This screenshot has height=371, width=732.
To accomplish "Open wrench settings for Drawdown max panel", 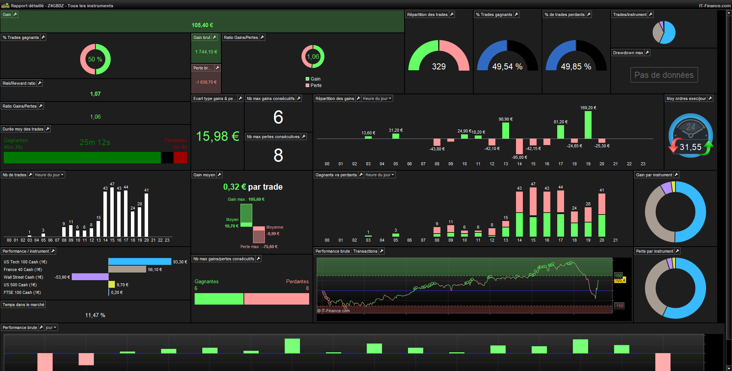I will (647, 53).
